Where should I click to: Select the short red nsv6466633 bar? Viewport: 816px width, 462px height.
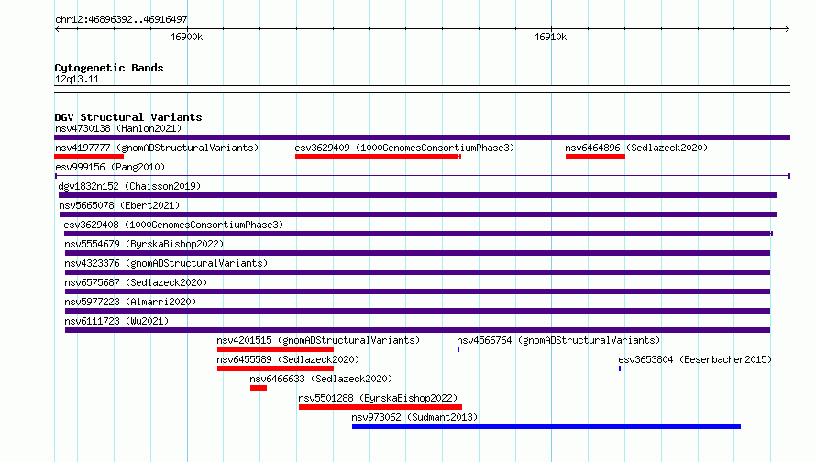(x=259, y=388)
